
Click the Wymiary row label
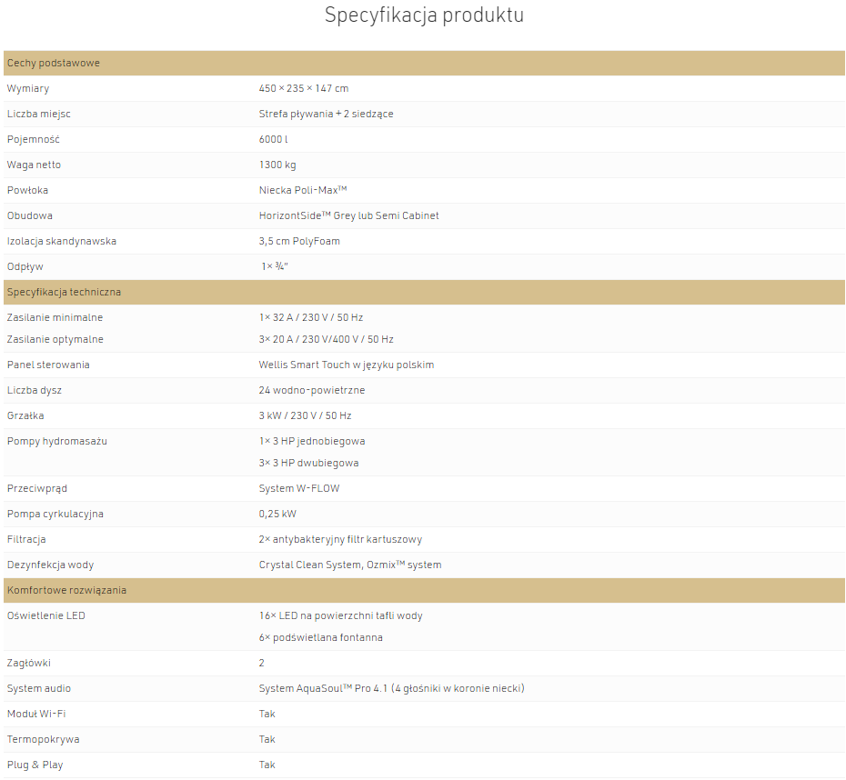28,88
